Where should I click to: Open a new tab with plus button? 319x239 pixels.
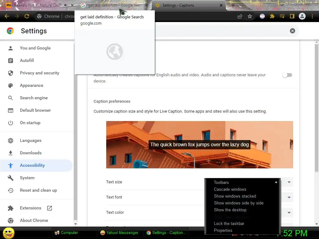(x=233, y=6)
